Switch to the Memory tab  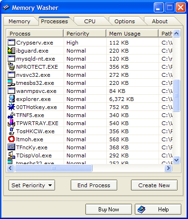(19, 21)
